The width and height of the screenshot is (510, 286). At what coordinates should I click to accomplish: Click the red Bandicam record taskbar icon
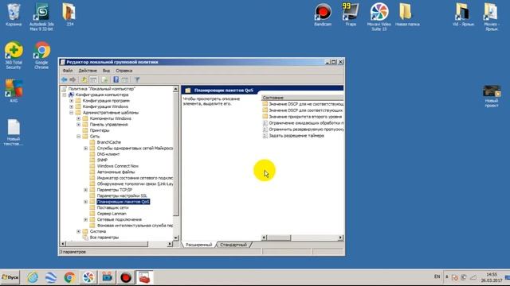(x=126, y=277)
